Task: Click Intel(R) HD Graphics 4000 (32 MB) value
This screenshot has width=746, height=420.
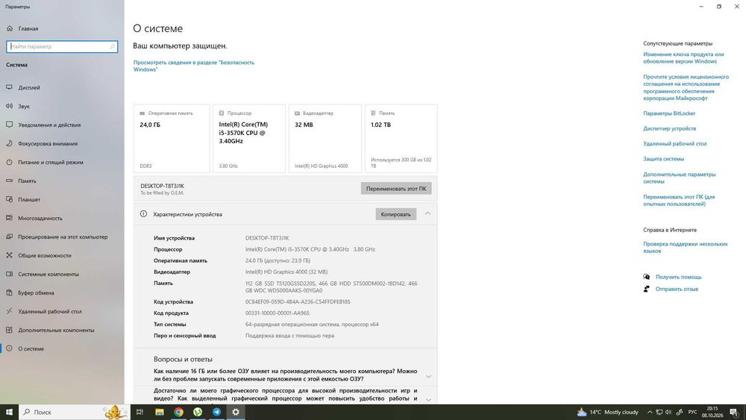Action: click(x=286, y=272)
